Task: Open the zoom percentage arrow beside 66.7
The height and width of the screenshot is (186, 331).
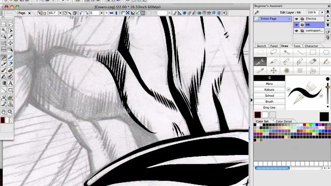Action: (x=61, y=13)
